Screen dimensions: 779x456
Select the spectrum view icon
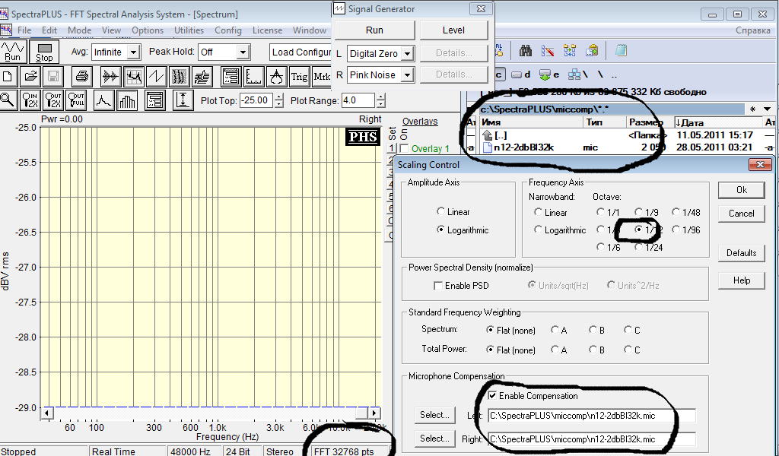pyautogui.click(x=134, y=77)
